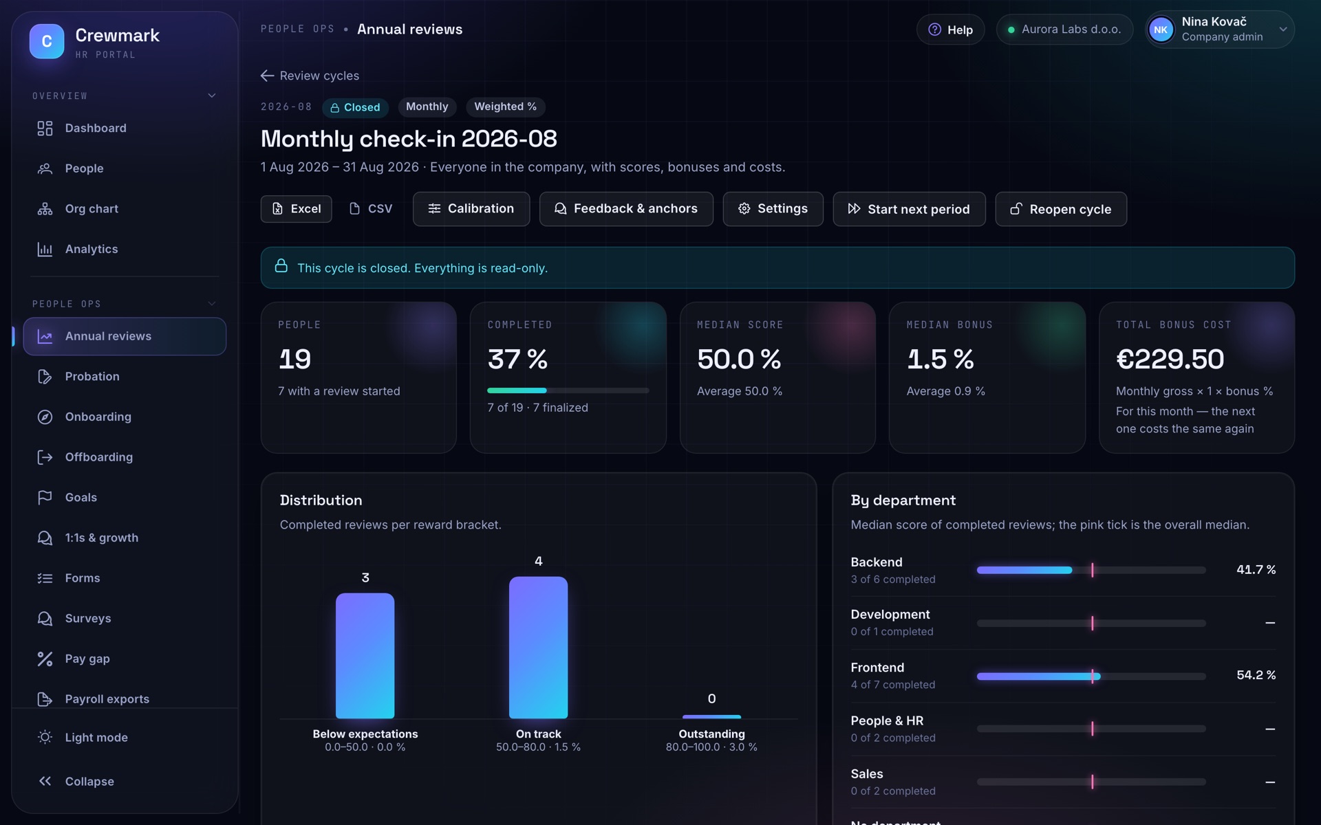Image resolution: width=1321 pixels, height=825 pixels.
Task: Open the Dashboard grid icon
Action: (x=45, y=129)
